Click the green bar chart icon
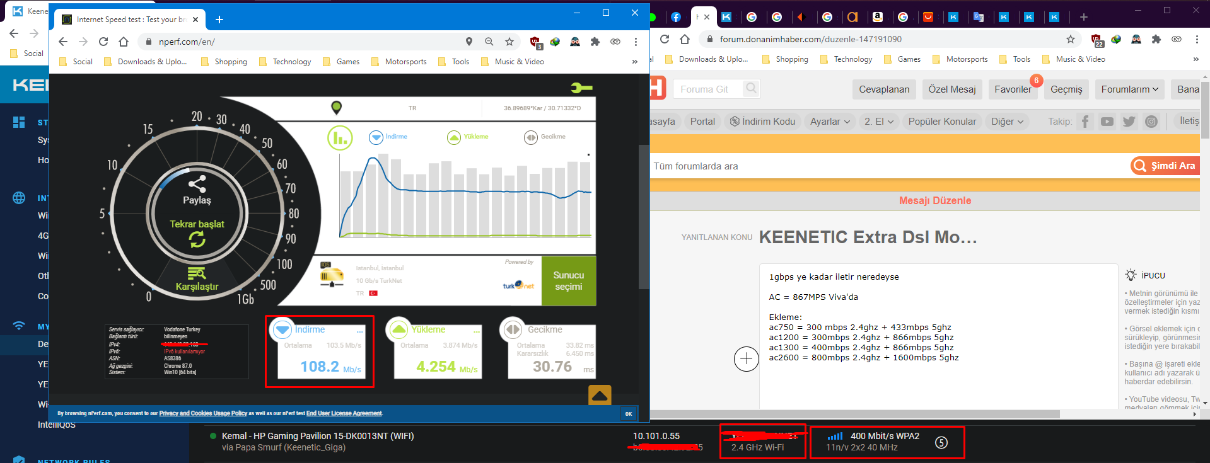1210x463 pixels. click(340, 137)
